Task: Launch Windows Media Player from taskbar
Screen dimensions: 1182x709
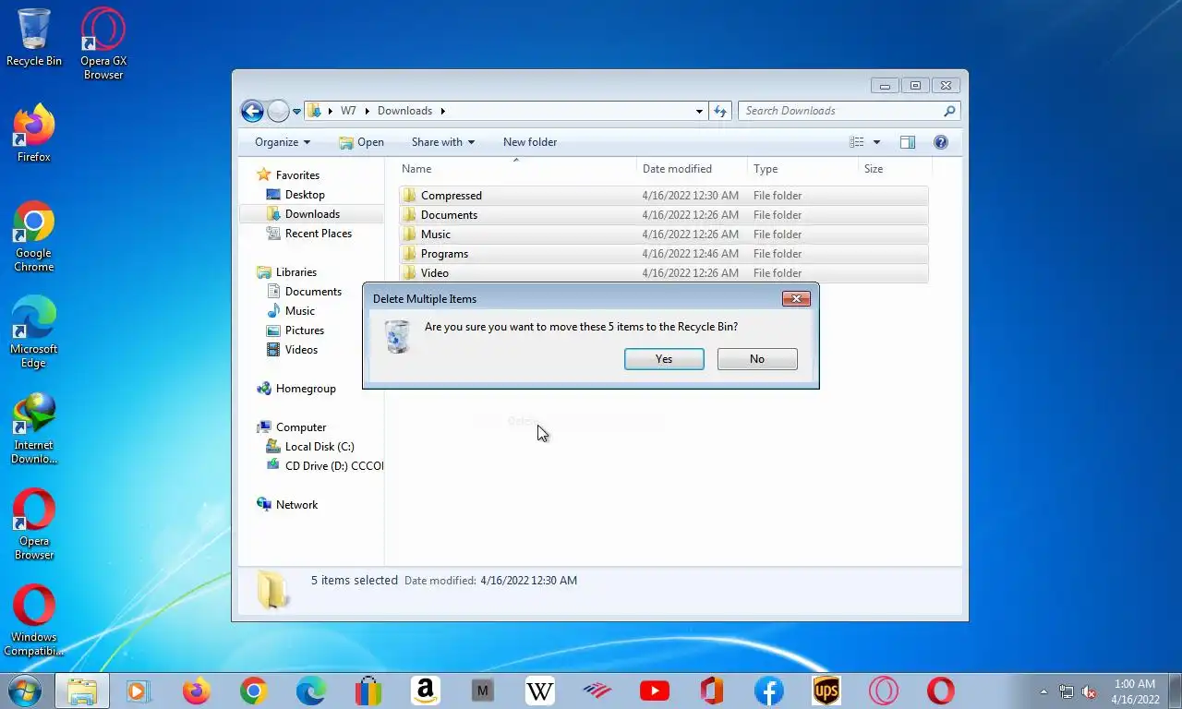Action: (x=139, y=691)
